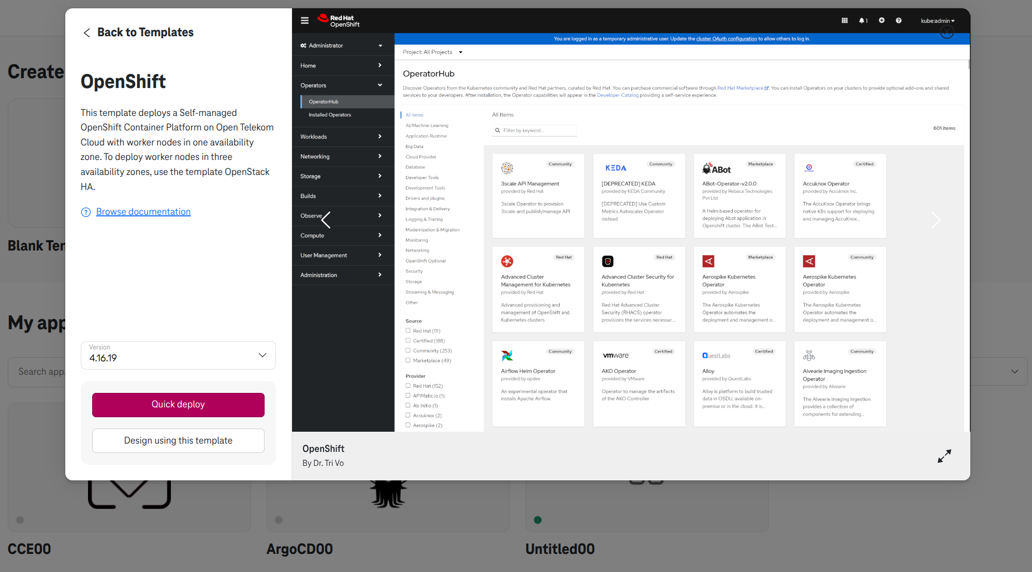The height and width of the screenshot is (572, 1032).
Task: Open the Version 4.16.19 dropdown
Action: pyautogui.click(x=178, y=355)
